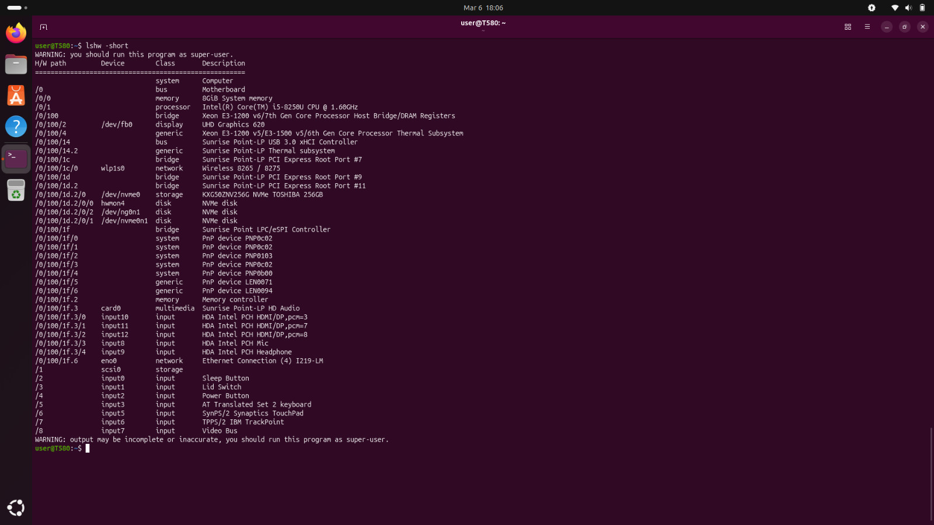Click the "lshw -short" command text

(x=107, y=45)
